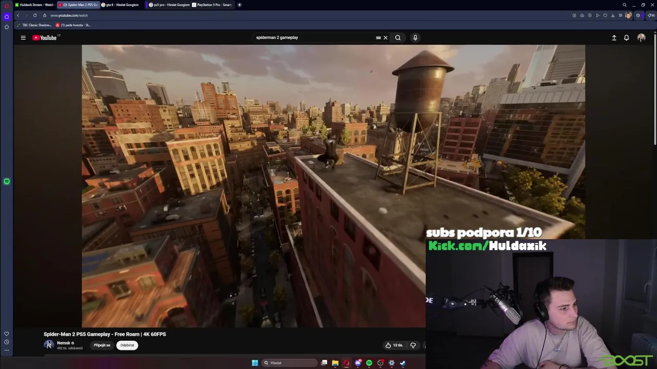The height and width of the screenshot is (369, 657).
Task: Click the YouTube search magnifier button
Action: pyautogui.click(x=398, y=37)
